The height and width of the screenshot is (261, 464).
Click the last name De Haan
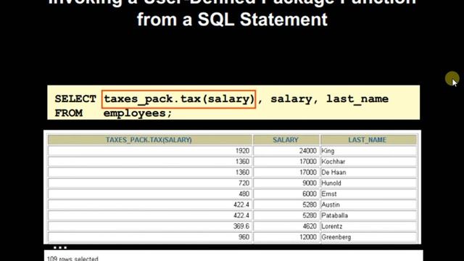click(333, 173)
